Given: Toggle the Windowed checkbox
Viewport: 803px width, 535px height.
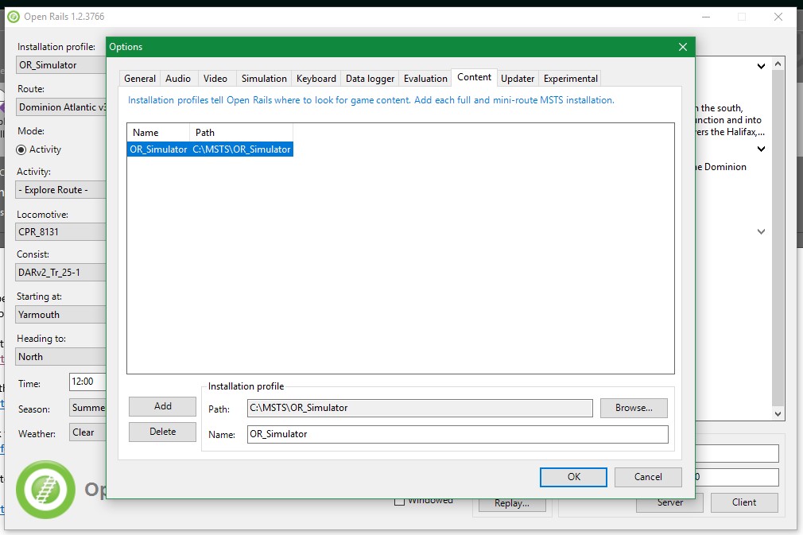Looking at the screenshot, I should pyautogui.click(x=400, y=501).
